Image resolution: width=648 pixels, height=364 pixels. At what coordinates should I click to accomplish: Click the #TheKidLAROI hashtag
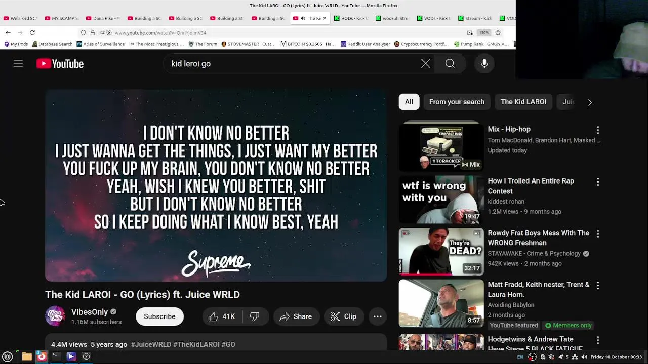coord(196,344)
